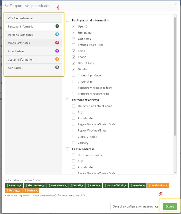Viewport: 181px width, 214px height.
Task: Click X on the Status tag
Action: [x=36, y=191]
